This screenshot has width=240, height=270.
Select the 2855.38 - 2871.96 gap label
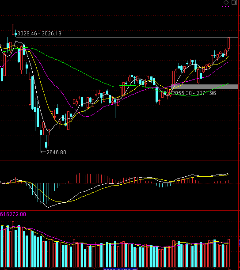pyautogui.click(x=194, y=93)
